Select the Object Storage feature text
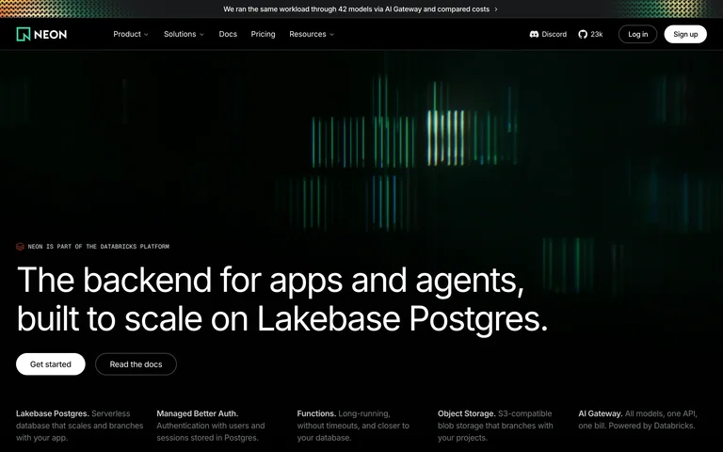723x452 pixels. (495, 426)
